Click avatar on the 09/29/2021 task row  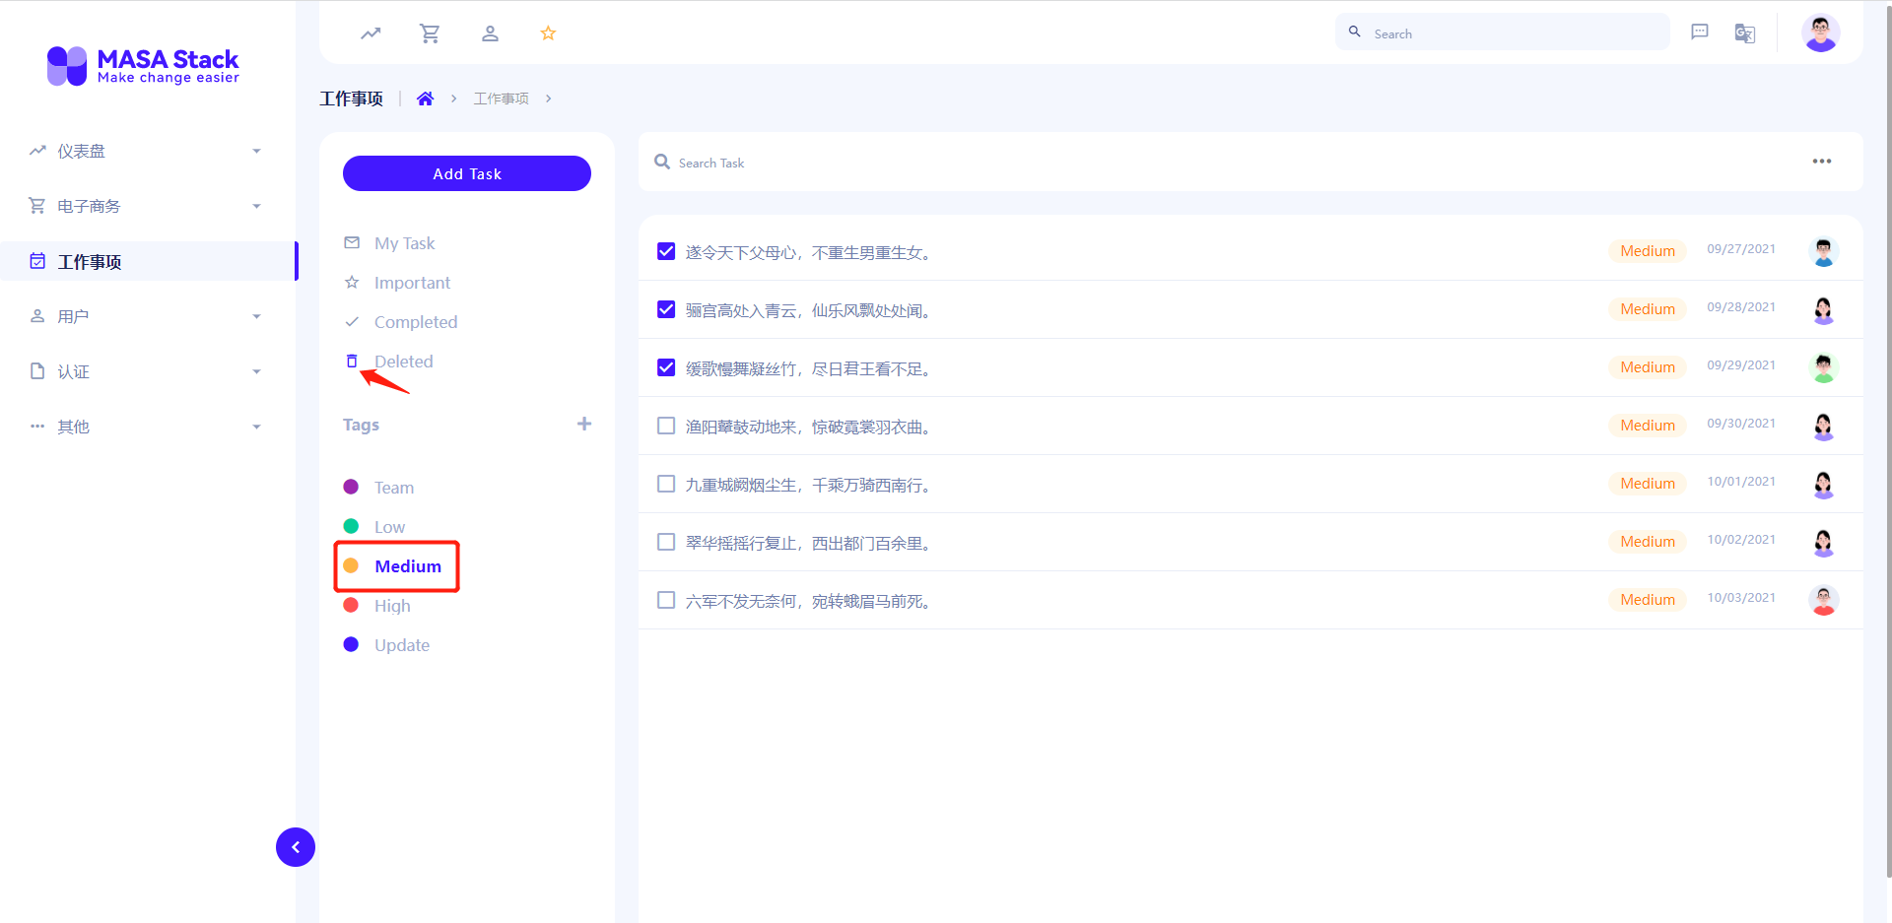pyautogui.click(x=1824, y=368)
